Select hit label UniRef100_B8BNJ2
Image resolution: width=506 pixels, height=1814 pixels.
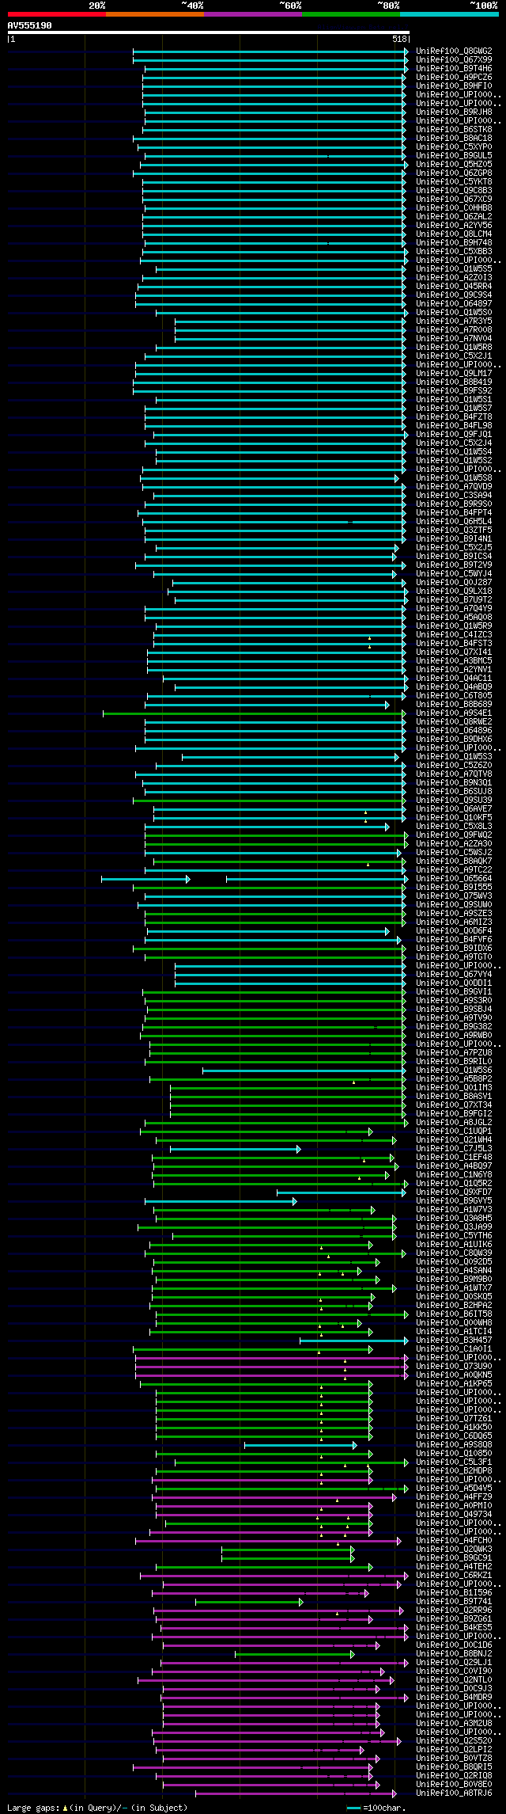pyautogui.click(x=454, y=1654)
